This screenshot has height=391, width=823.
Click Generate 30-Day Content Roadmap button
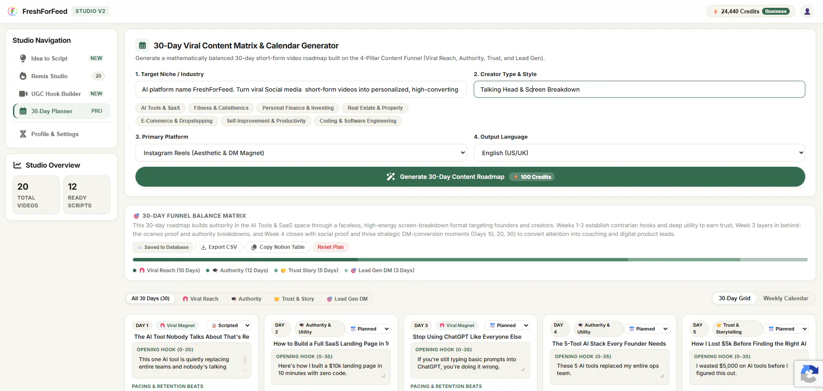470,177
